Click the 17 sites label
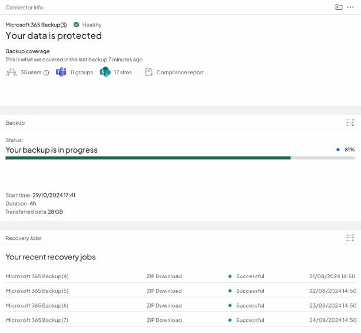Image resolution: width=361 pixels, height=333 pixels. 123,72
